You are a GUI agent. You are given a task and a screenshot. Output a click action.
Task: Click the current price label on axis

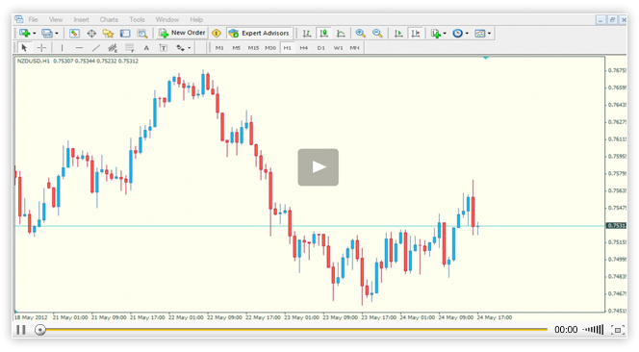(x=616, y=226)
